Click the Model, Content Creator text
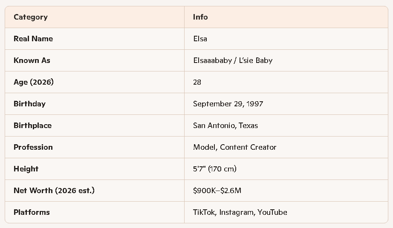Viewport: 393px width, 228px height. click(235, 147)
